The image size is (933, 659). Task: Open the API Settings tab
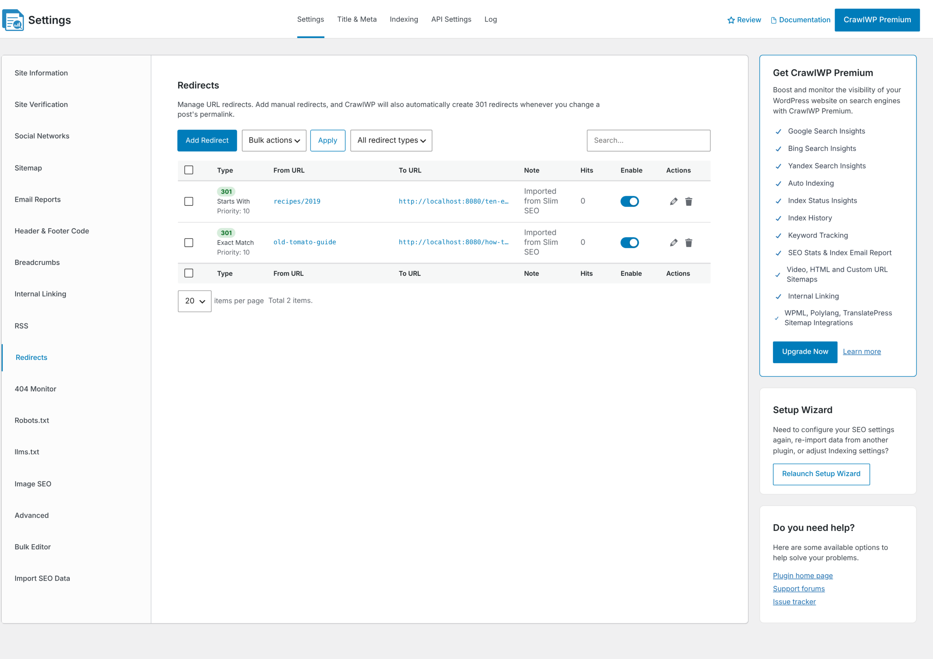(x=451, y=19)
